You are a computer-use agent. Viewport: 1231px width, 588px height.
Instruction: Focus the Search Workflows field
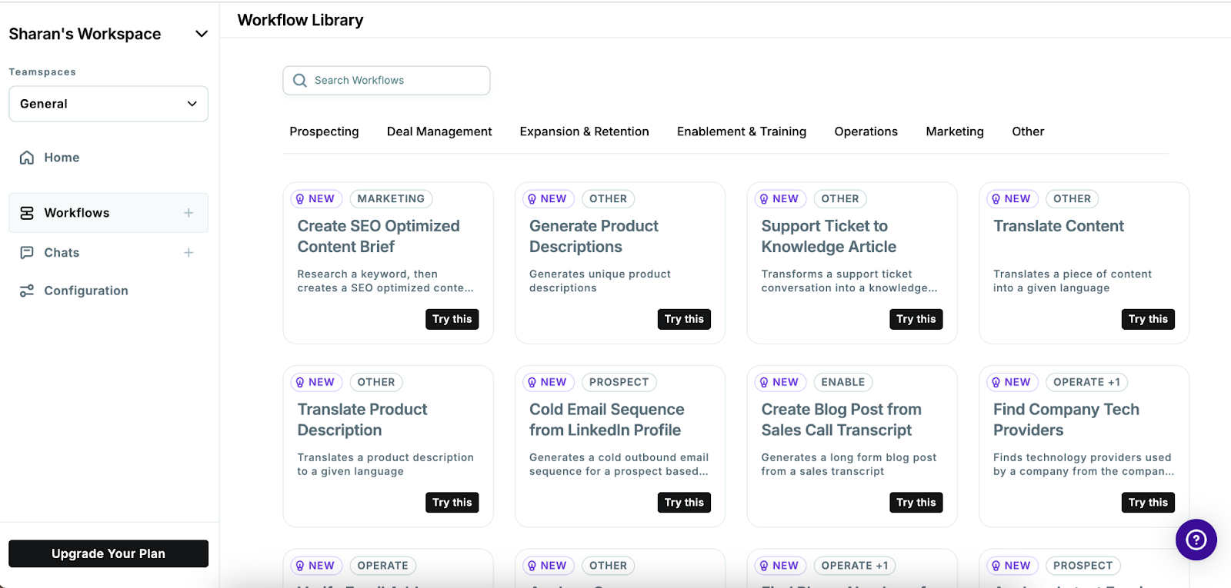(x=386, y=81)
